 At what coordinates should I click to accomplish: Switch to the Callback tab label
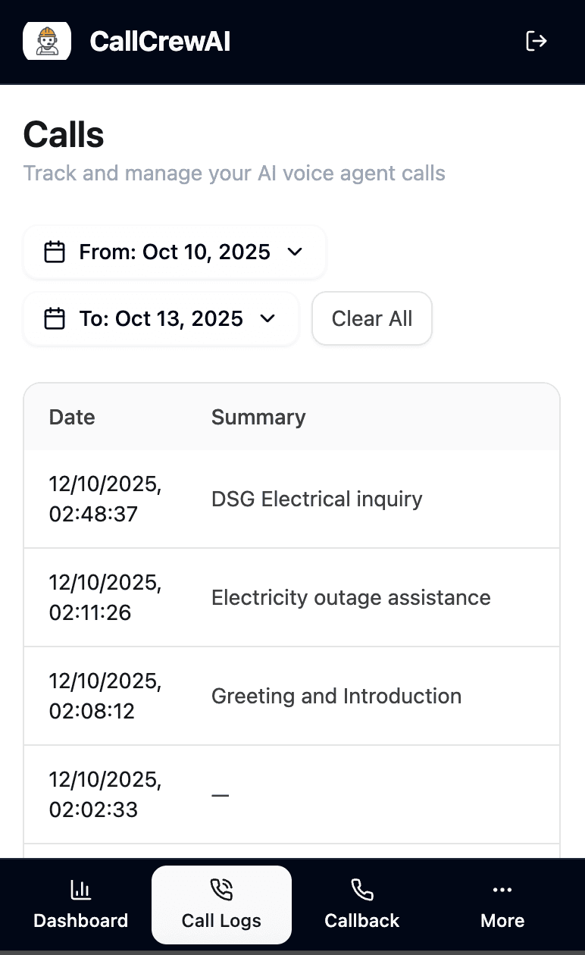(x=361, y=921)
